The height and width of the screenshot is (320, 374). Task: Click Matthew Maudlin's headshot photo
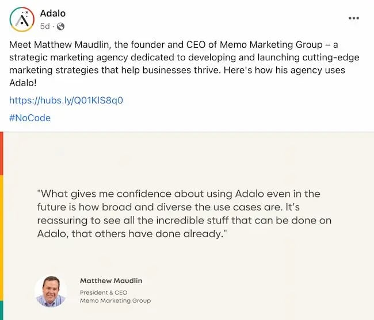click(50, 291)
